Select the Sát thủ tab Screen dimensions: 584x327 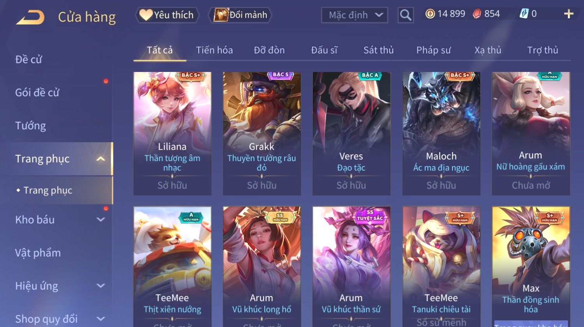click(x=378, y=50)
